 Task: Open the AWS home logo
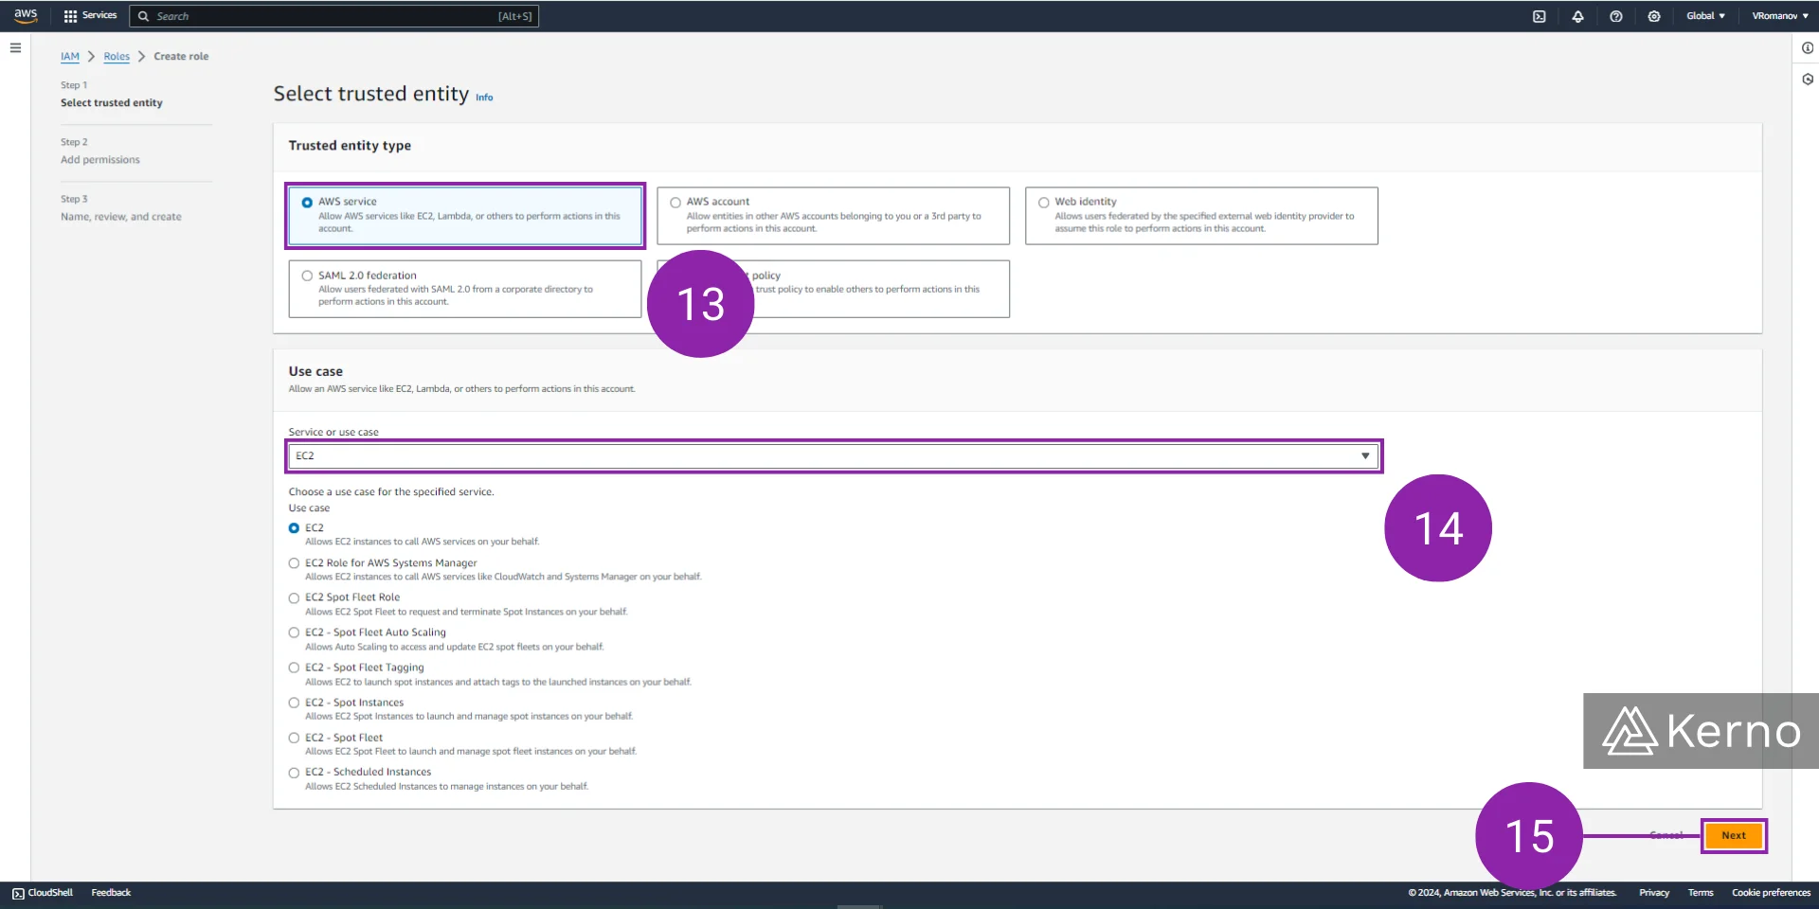pyautogui.click(x=26, y=15)
